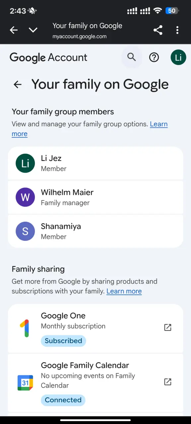The height and width of the screenshot is (424, 191).
Task: Tap the Connected status chip
Action: (63, 400)
